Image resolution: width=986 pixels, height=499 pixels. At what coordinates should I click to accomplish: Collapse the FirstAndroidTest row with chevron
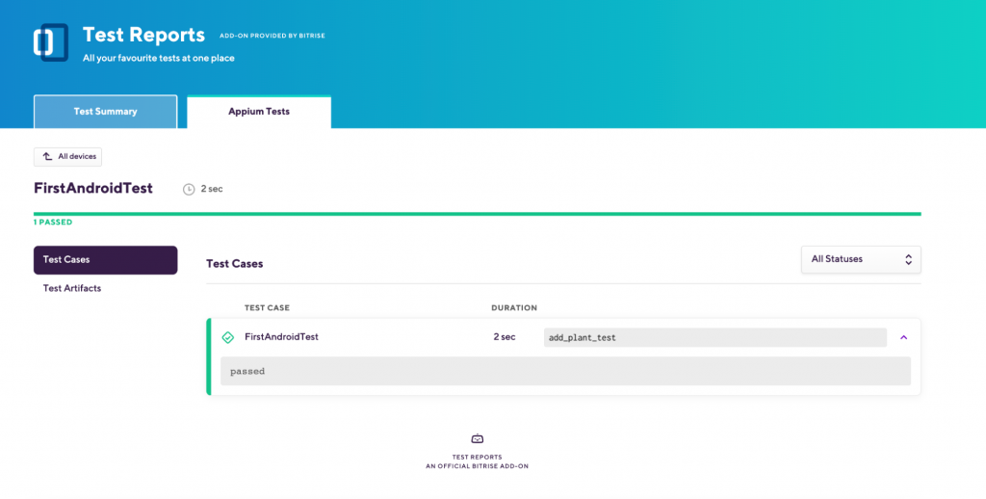click(903, 337)
